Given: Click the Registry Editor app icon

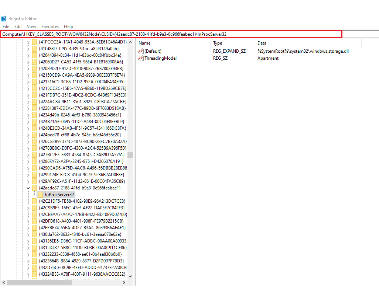Looking at the screenshot, I should pyautogui.click(x=3, y=18).
